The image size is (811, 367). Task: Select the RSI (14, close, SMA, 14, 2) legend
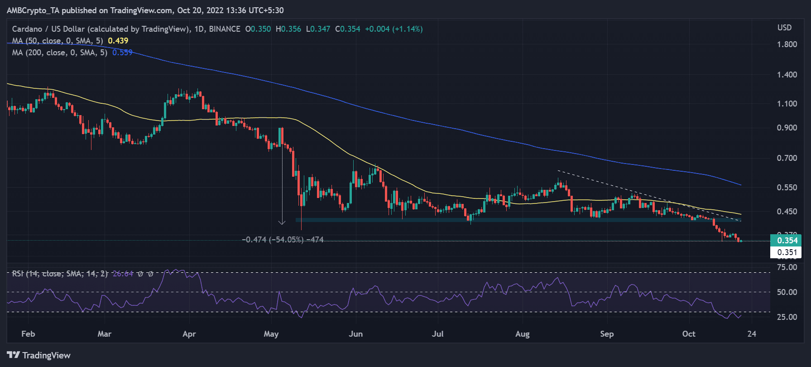click(x=60, y=274)
